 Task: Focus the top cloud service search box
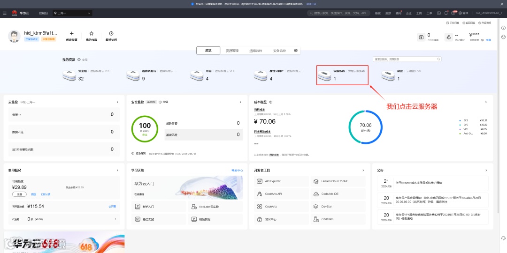pyautogui.click(x=338, y=13)
